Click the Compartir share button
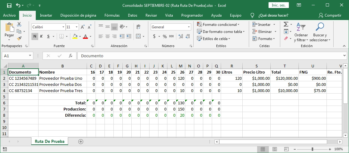Image resolution: width=349 pixels, height=153 pixels. 330,15
